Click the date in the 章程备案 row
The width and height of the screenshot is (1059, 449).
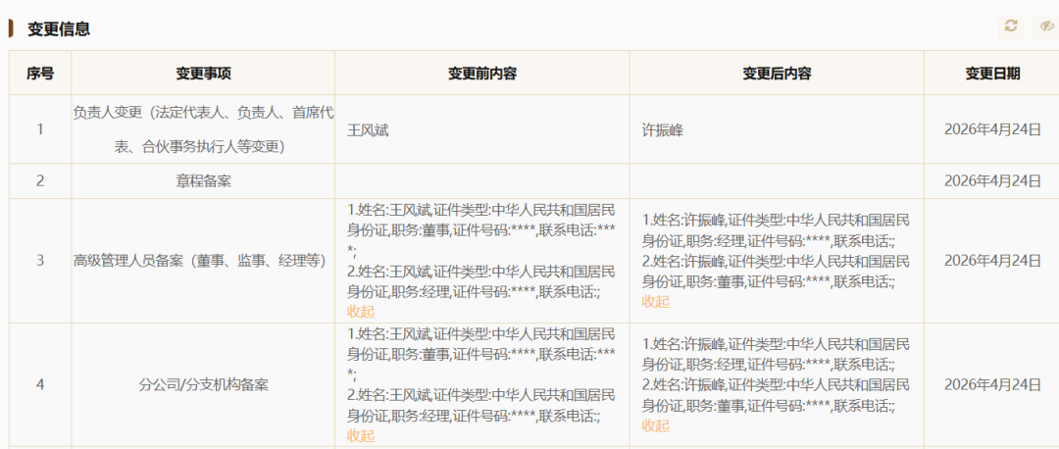point(991,180)
